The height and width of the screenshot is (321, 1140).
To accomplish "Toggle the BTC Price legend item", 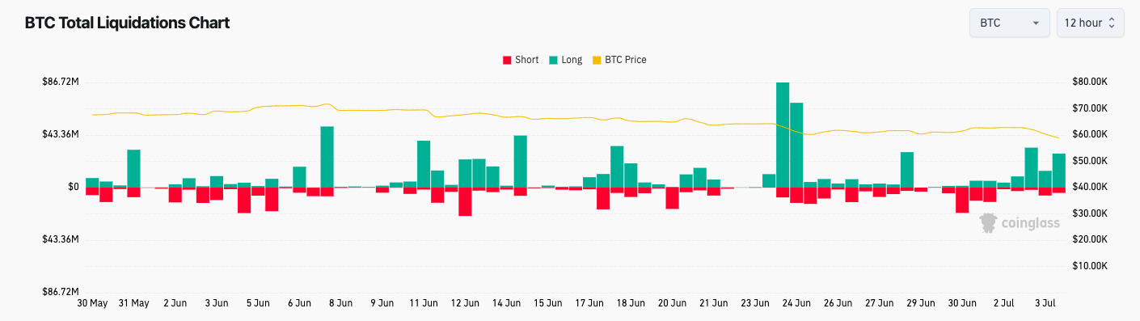I will tap(619, 60).
